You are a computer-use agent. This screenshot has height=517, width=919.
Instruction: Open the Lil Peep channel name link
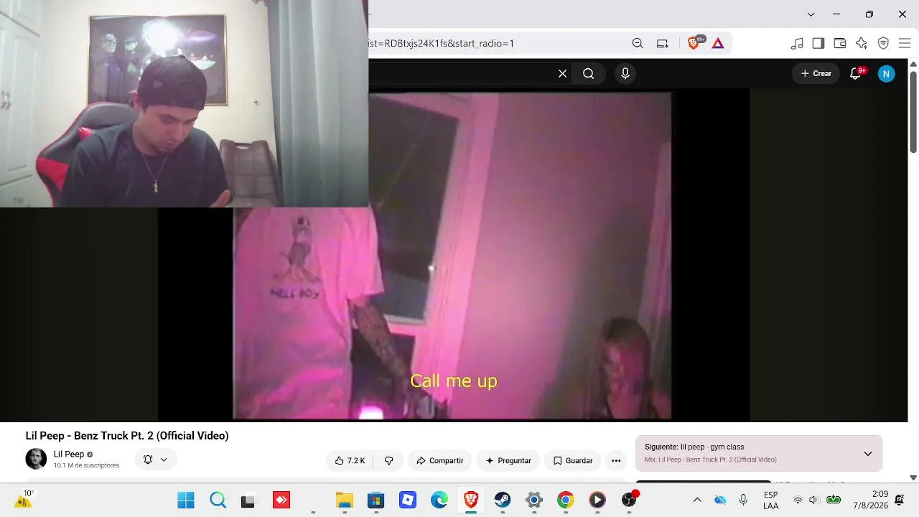point(69,455)
